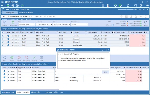The image size is (150, 95).
Task: Toggle select-all checkbox in upper grid header
Action: point(3,32)
